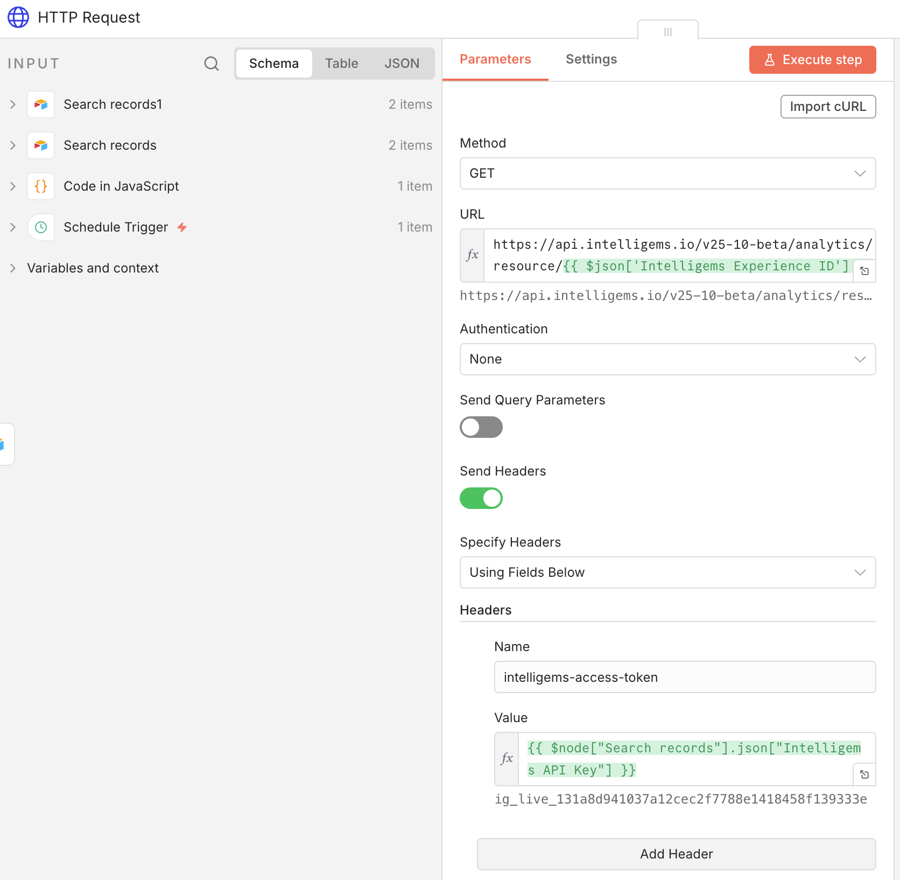
Task: Click the Airtable icon for Search records1
Action: pyautogui.click(x=41, y=104)
